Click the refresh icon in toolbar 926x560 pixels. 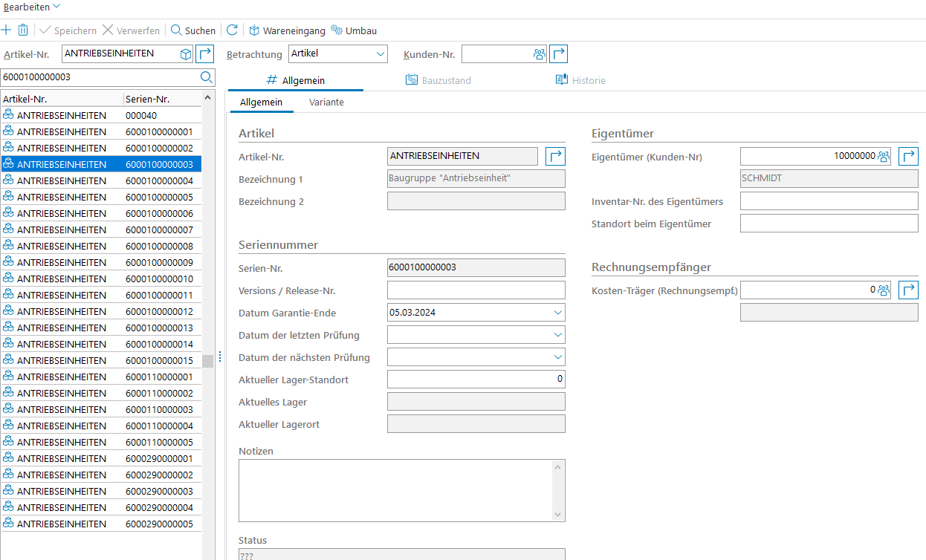(232, 30)
